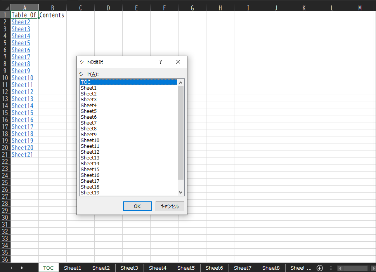
Task: Select TOC in the sheet list
Action: [x=128, y=82]
